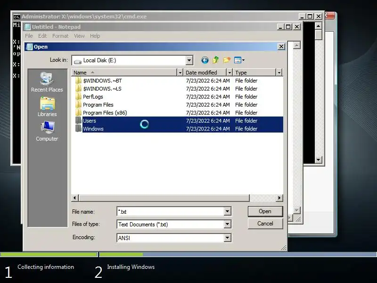Image resolution: width=377 pixels, height=283 pixels.
Task: Open the view options arrow next to view icon
Action: pyautogui.click(x=243, y=60)
